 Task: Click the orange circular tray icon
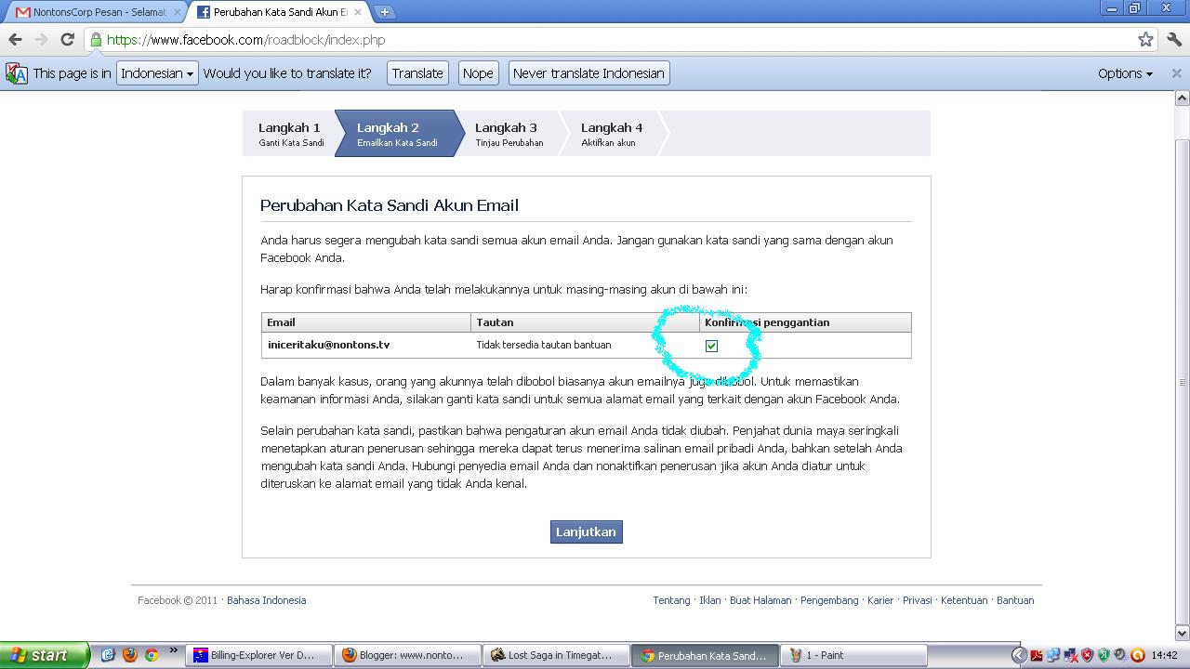click(1137, 655)
